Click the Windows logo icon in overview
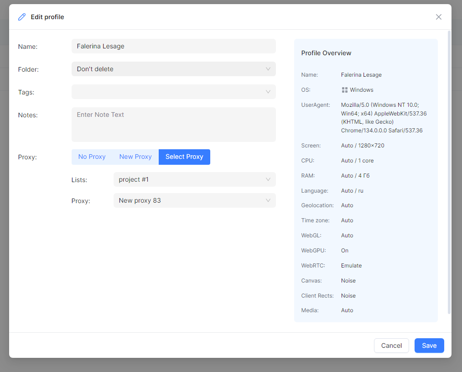This screenshot has height=372, width=462. pyautogui.click(x=345, y=90)
